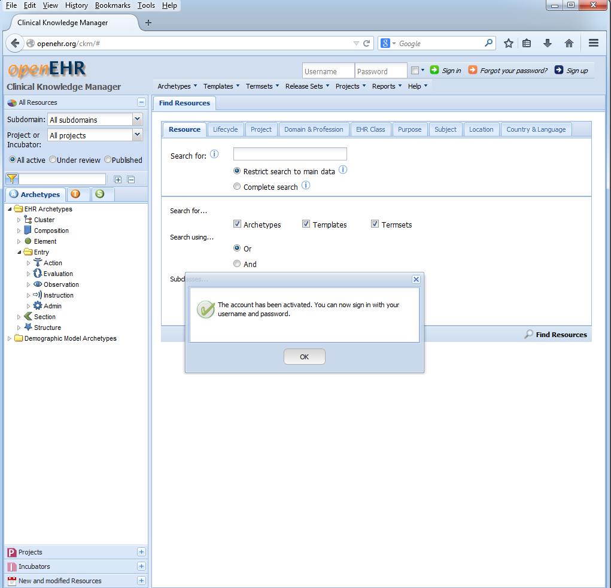Click the Forgot your password link
The image size is (611, 588).
(513, 71)
